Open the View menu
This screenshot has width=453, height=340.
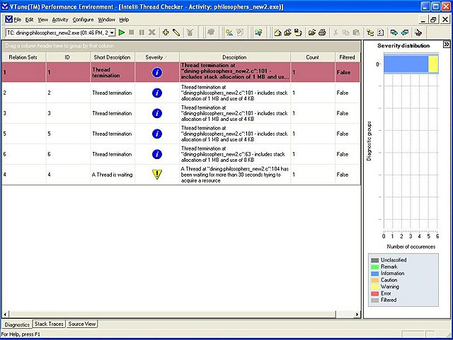42,20
